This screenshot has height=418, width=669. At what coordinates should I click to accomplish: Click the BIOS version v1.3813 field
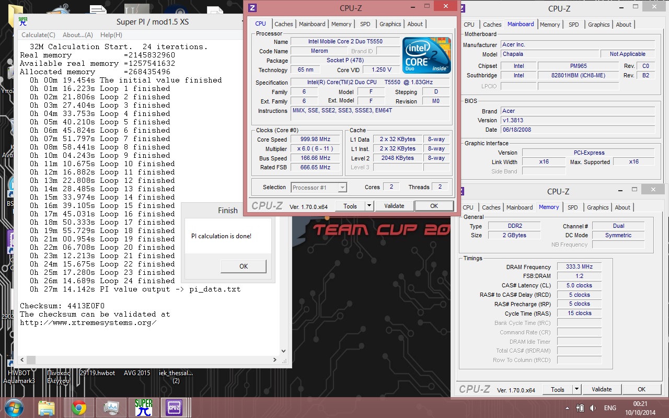(x=577, y=120)
